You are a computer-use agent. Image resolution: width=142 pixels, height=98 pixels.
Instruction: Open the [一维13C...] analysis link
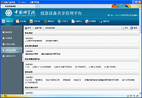(95, 67)
